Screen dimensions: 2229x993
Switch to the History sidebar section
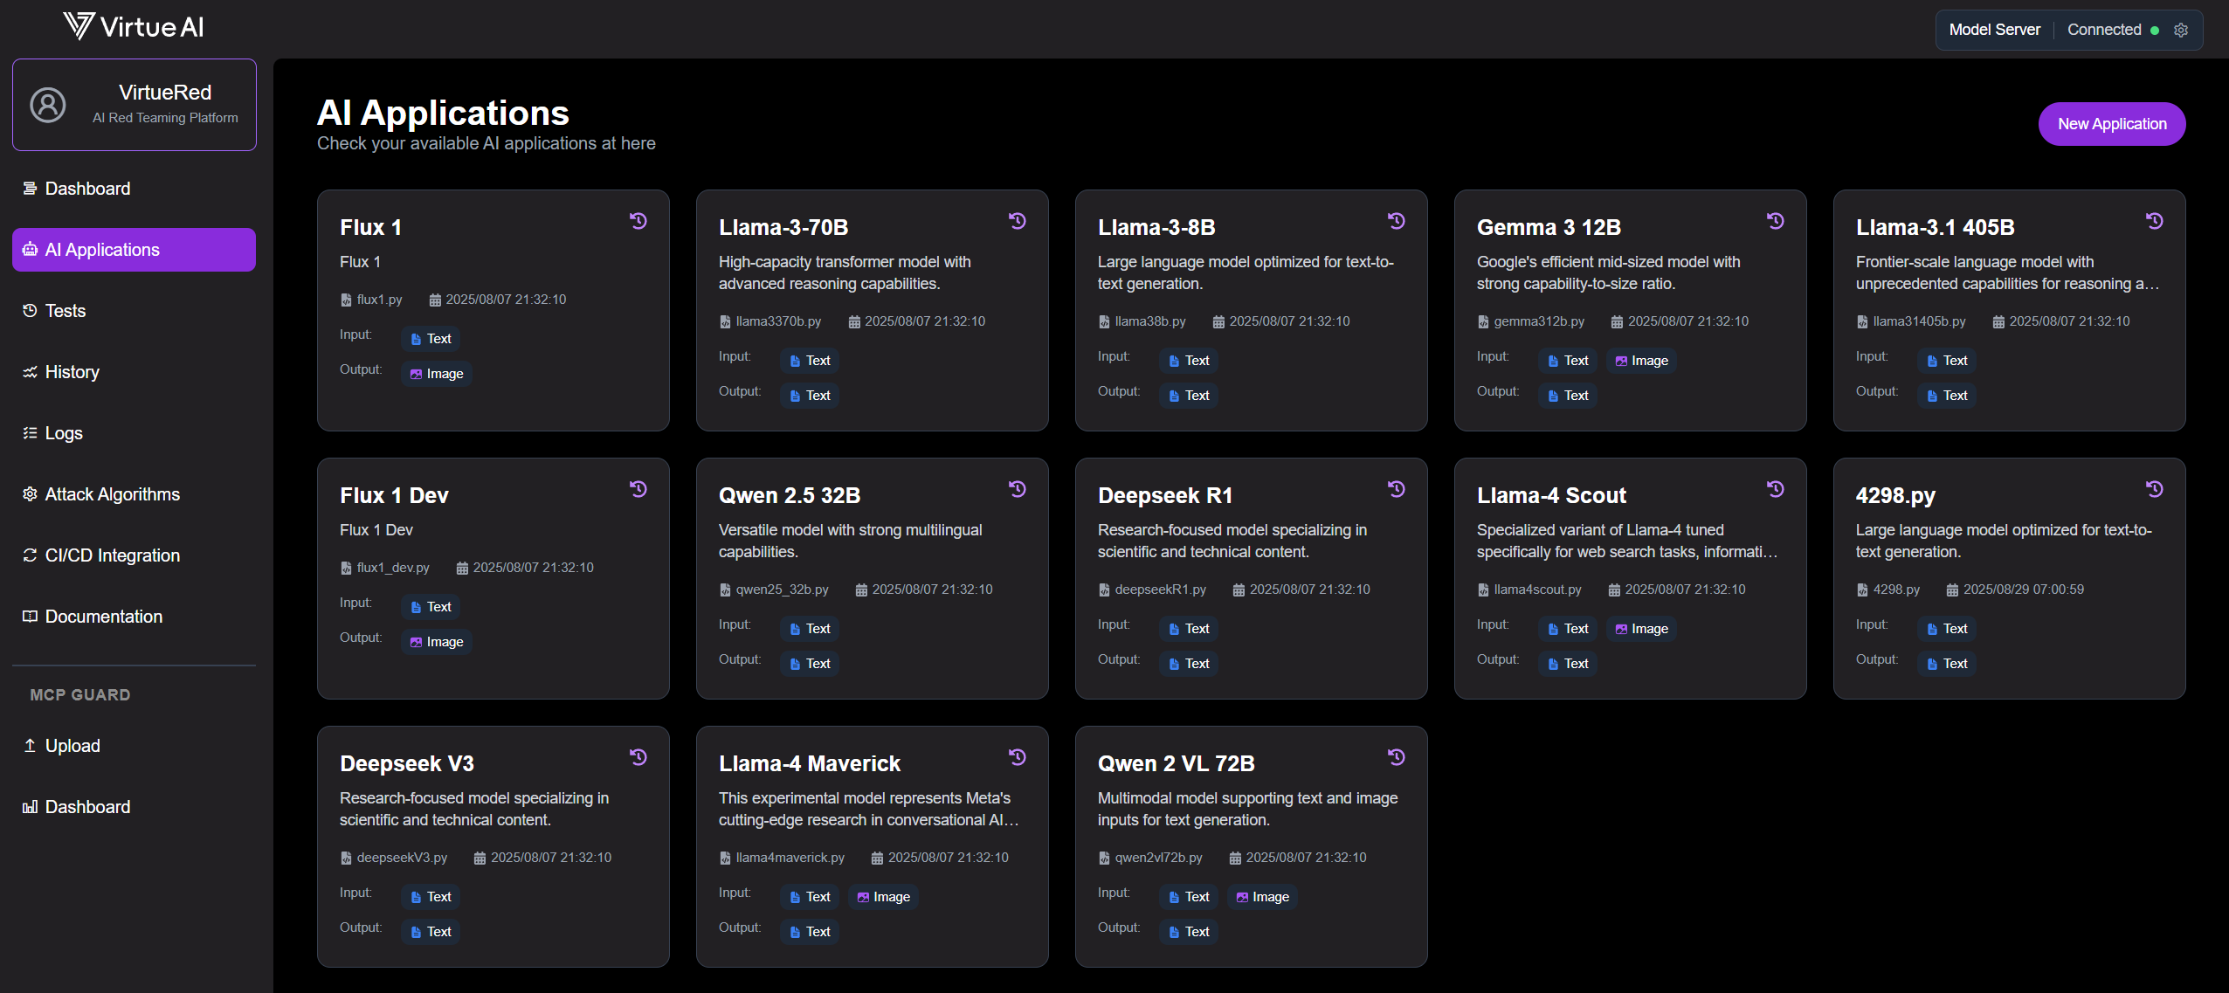(72, 371)
